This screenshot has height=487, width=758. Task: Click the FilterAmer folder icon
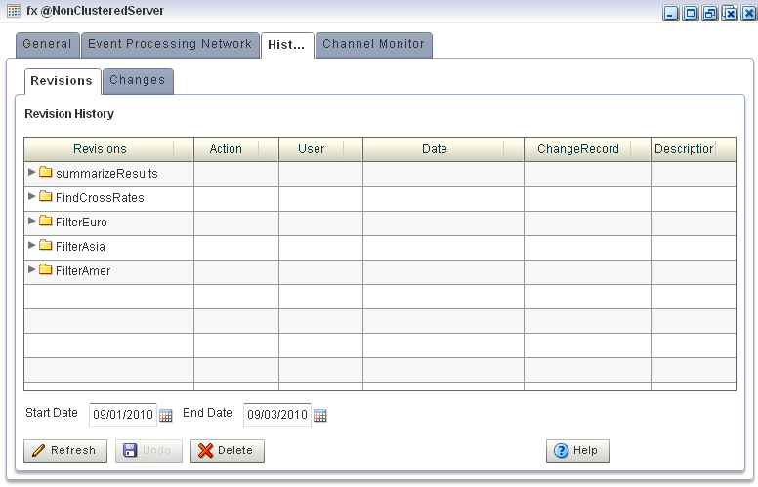(x=45, y=270)
